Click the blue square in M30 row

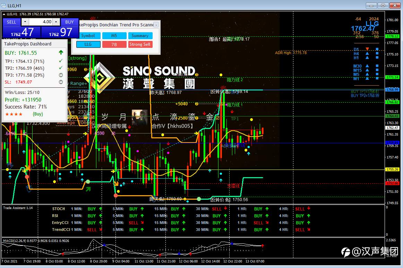[377, 66]
